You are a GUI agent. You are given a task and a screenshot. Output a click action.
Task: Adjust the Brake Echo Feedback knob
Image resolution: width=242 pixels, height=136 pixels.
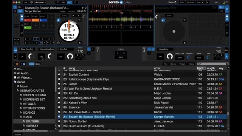[189, 57]
